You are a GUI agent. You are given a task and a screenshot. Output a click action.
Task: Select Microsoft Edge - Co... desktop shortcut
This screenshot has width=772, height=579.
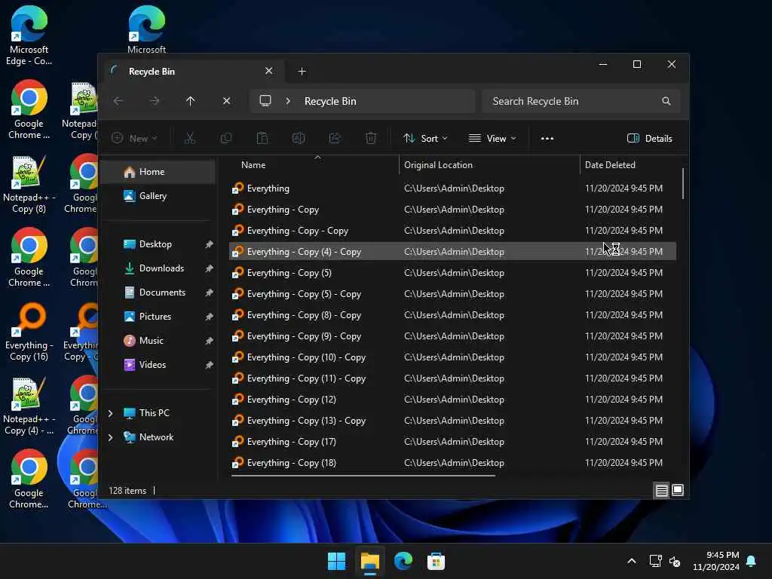(x=29, y=35)
